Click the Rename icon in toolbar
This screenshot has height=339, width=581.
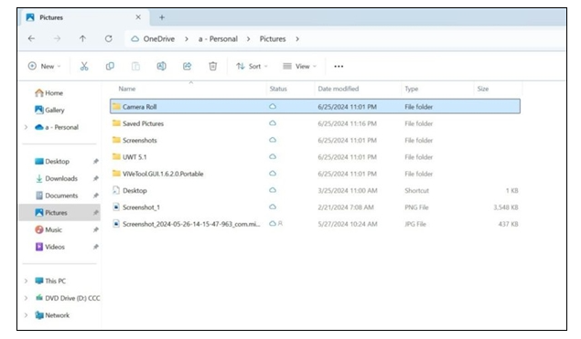161,66
